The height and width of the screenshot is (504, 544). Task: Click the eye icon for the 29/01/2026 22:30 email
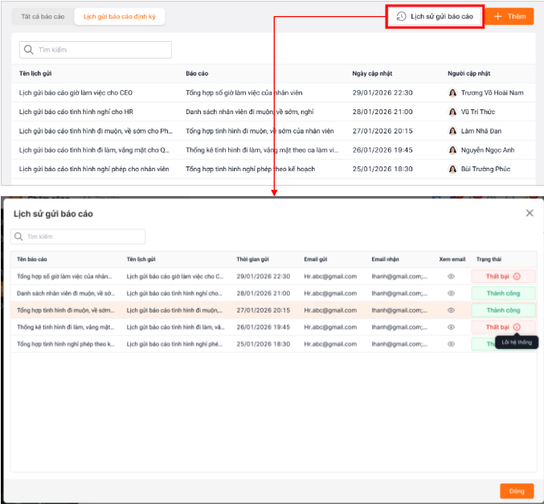click(451, 277)
